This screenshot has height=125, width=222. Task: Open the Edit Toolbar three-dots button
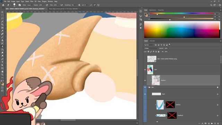coord(2,78)
